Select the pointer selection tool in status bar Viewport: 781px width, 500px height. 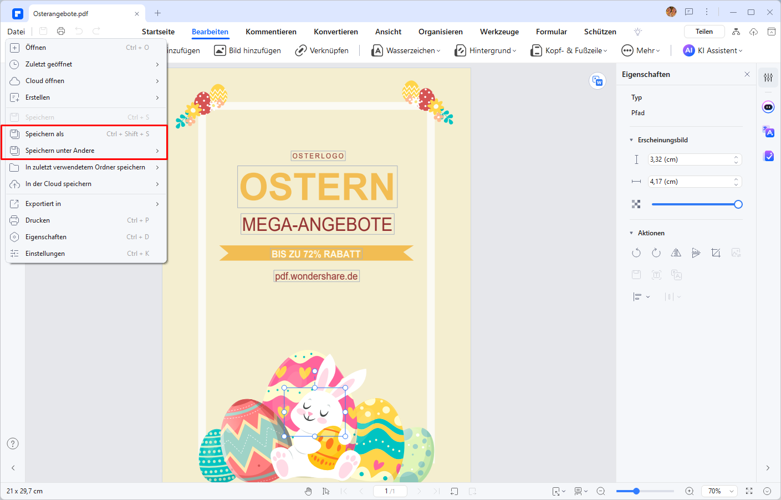click(x=326, y=491)
